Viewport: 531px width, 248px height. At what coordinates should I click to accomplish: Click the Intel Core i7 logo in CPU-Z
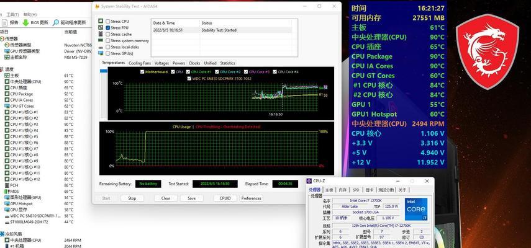pyautogui.click(x=416, y=208)
